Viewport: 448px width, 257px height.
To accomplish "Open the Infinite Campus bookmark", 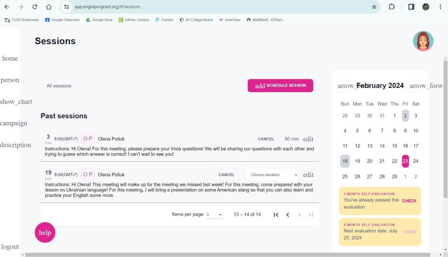I will point(134,20).
